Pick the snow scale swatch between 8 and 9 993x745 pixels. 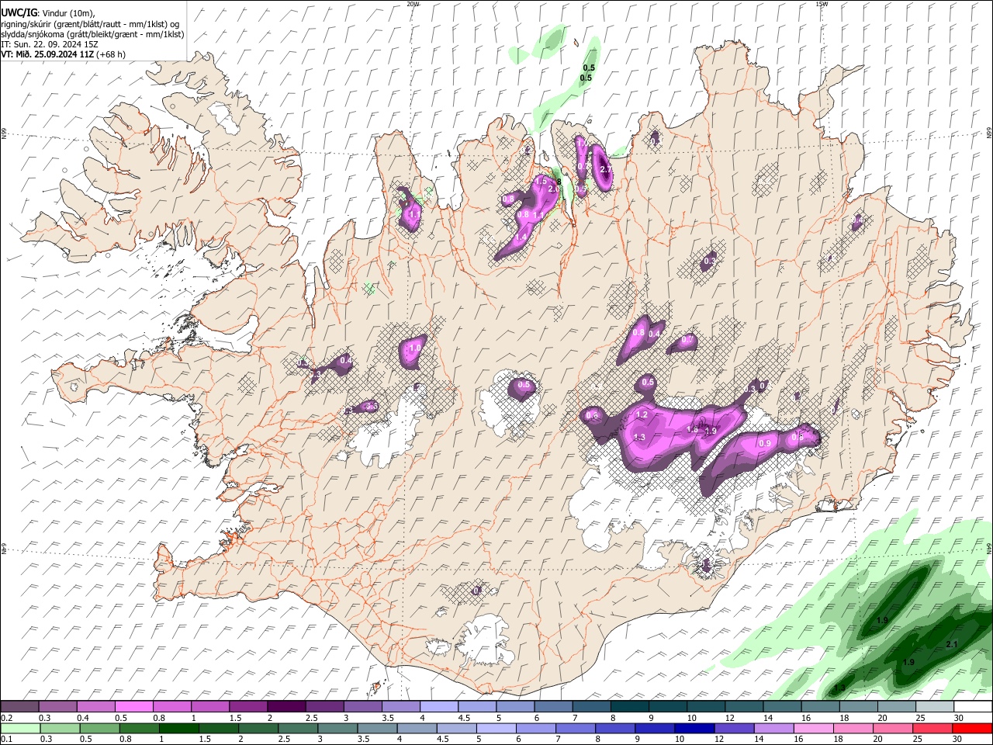click(x=629, y=706)
